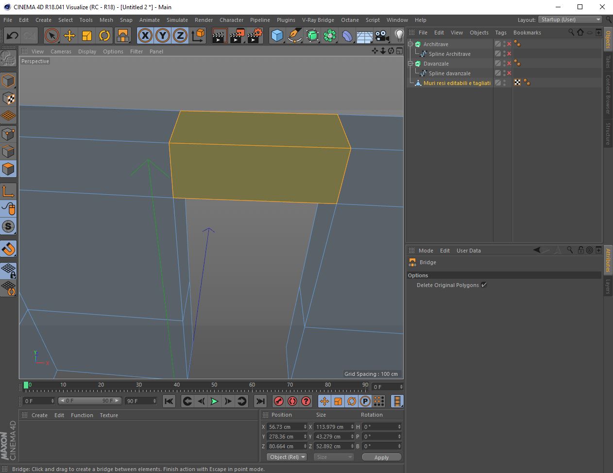Click the Apply button in coordinates panel
The height and width of the screenshot is (473, 613).
381,457
